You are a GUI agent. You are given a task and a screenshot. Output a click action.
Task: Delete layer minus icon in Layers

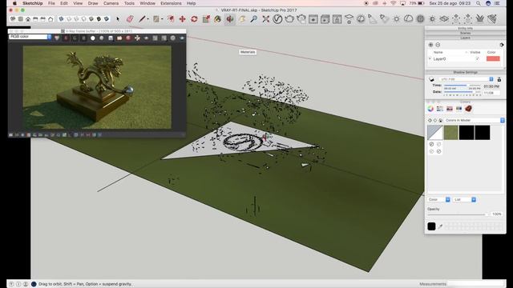(x=438, y=45)
